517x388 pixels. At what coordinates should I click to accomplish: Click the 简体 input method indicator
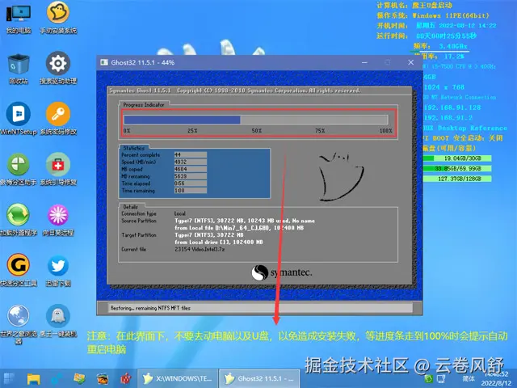pyautogui.click(x=469, y=379)
